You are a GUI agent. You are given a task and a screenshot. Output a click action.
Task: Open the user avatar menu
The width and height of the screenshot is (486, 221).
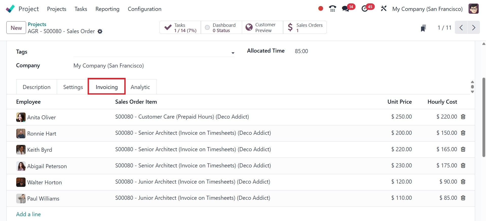coord(473,9)
